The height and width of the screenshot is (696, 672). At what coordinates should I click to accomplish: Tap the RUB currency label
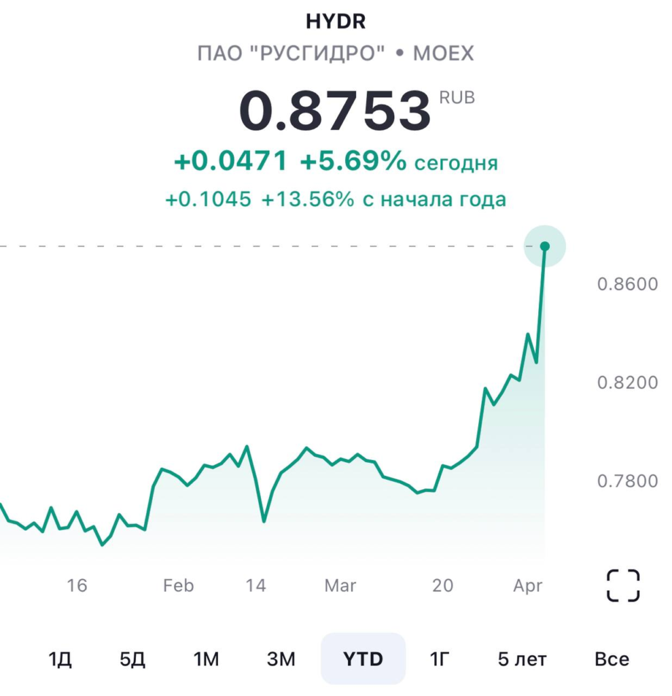(457, 97)
